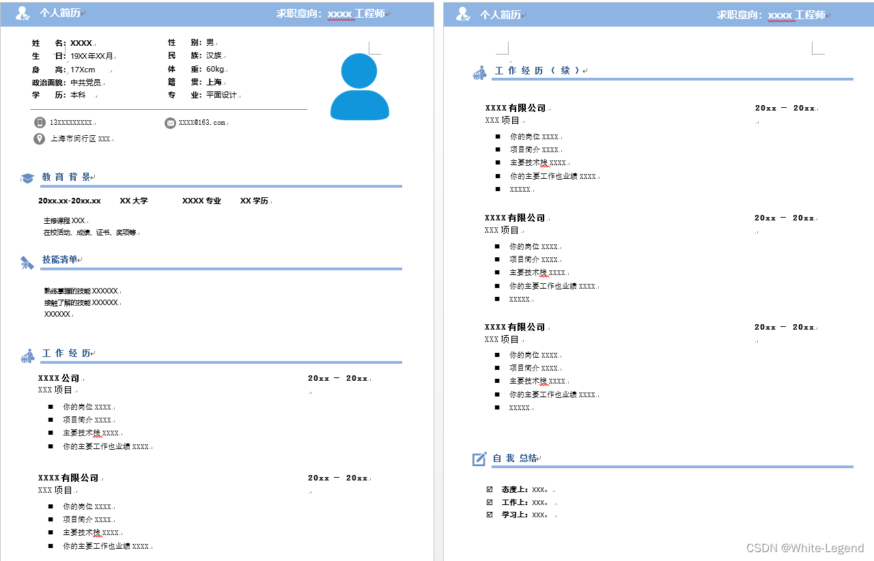Click 你的主要工作也业绩 bullet under XXXX公司
874x561 pixels.
click(106, 446)
